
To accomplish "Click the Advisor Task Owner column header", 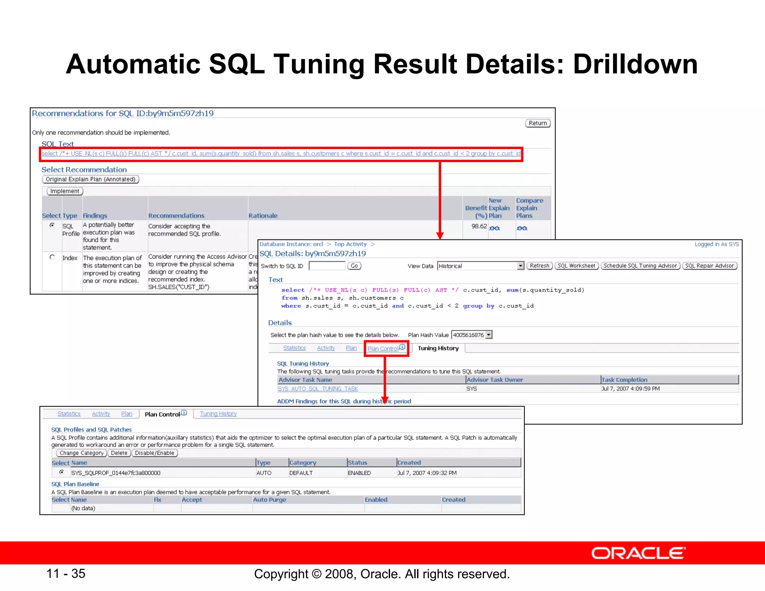I will click(x=495, y=380).
